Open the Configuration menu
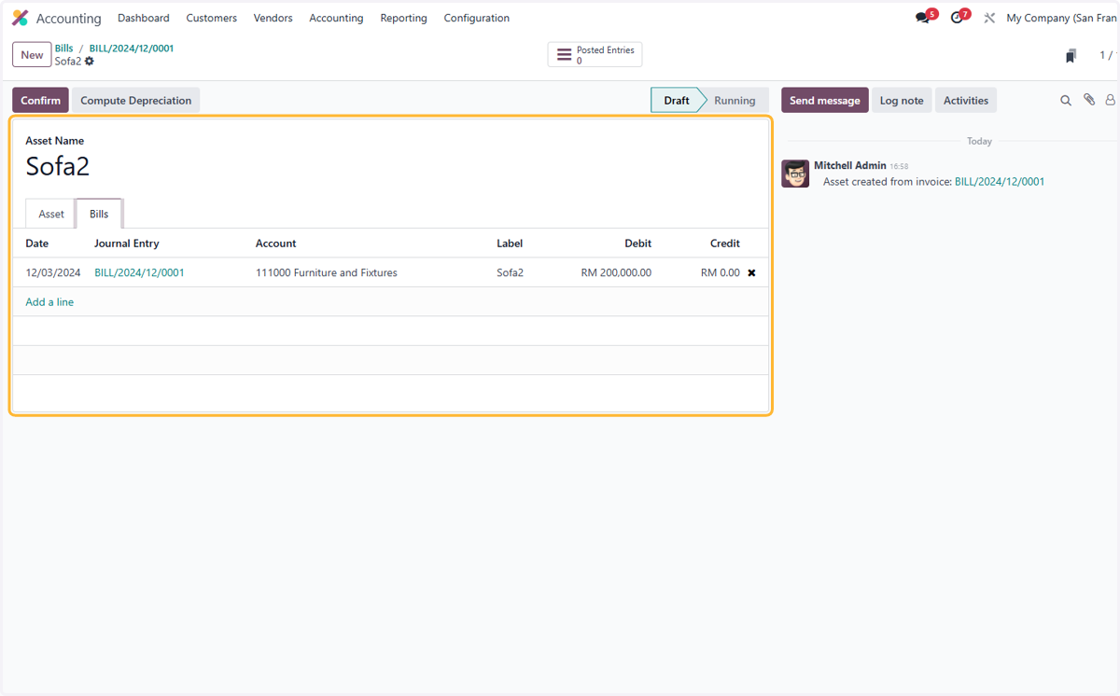This screenshot has width=1120, height=696. pyautogui.click(x=477, y=18)
